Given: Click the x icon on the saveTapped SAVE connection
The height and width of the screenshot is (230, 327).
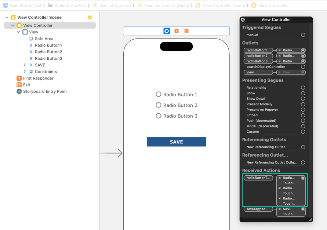Looking at the screenshot, I should point(280,209).
